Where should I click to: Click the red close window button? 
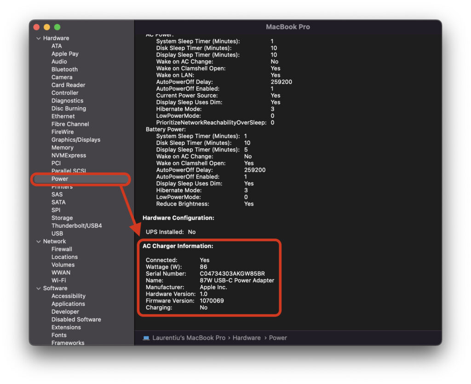37,27
